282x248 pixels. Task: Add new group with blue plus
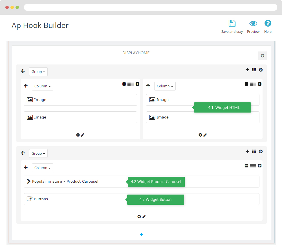point(142,234)
